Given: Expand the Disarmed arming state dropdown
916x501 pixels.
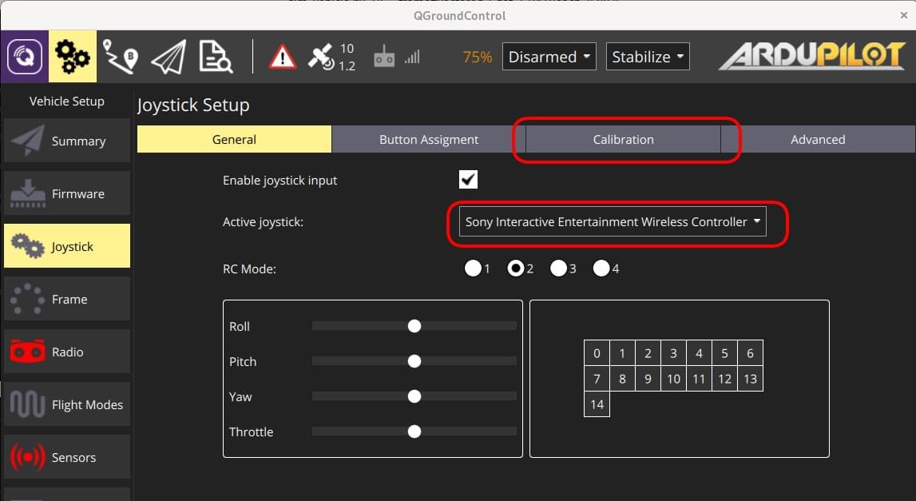Looking at the screenshot, I should 549,57.
